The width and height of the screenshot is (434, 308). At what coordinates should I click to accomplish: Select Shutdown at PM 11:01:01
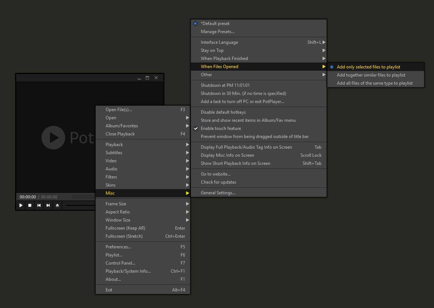(259, 85)
